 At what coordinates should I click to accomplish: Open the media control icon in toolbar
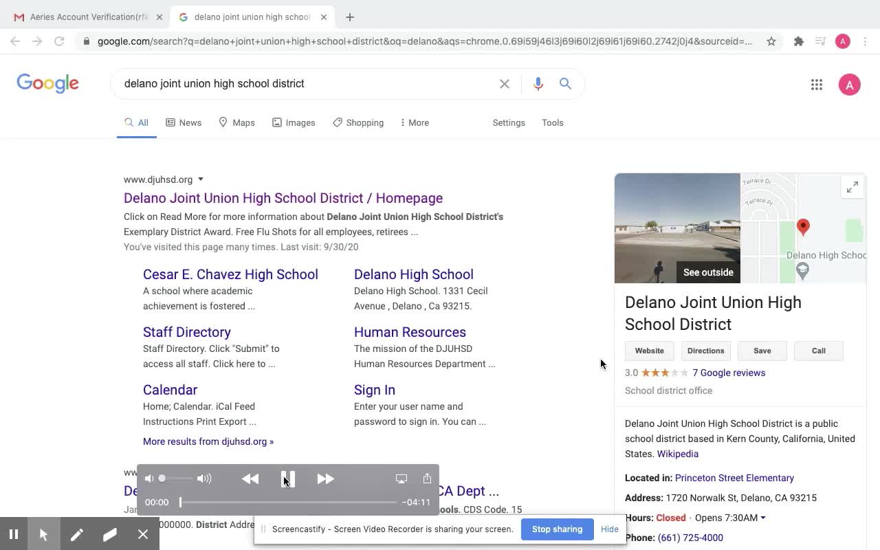pyautogui.click(x=820, y=41)
